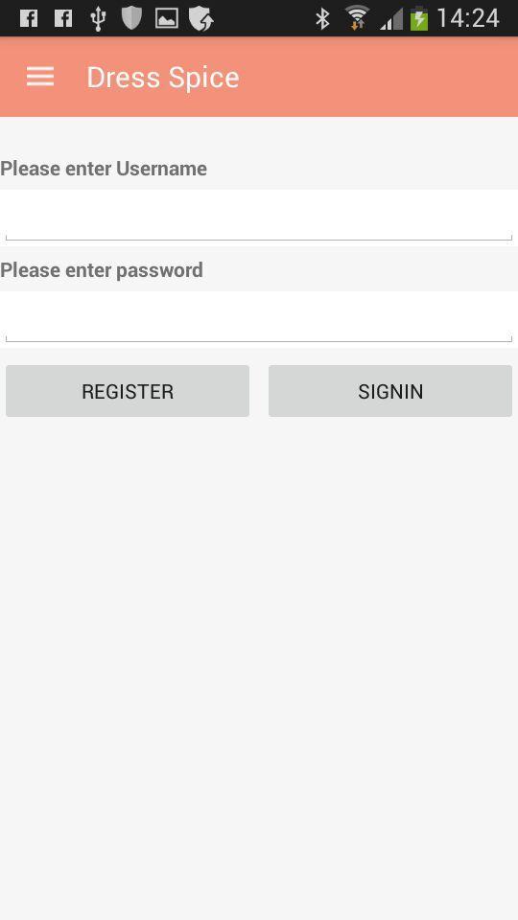Tap the REGISTER button
Viewport: 518px width, 920px height.
pyautogui.click(x=128, y=391)
